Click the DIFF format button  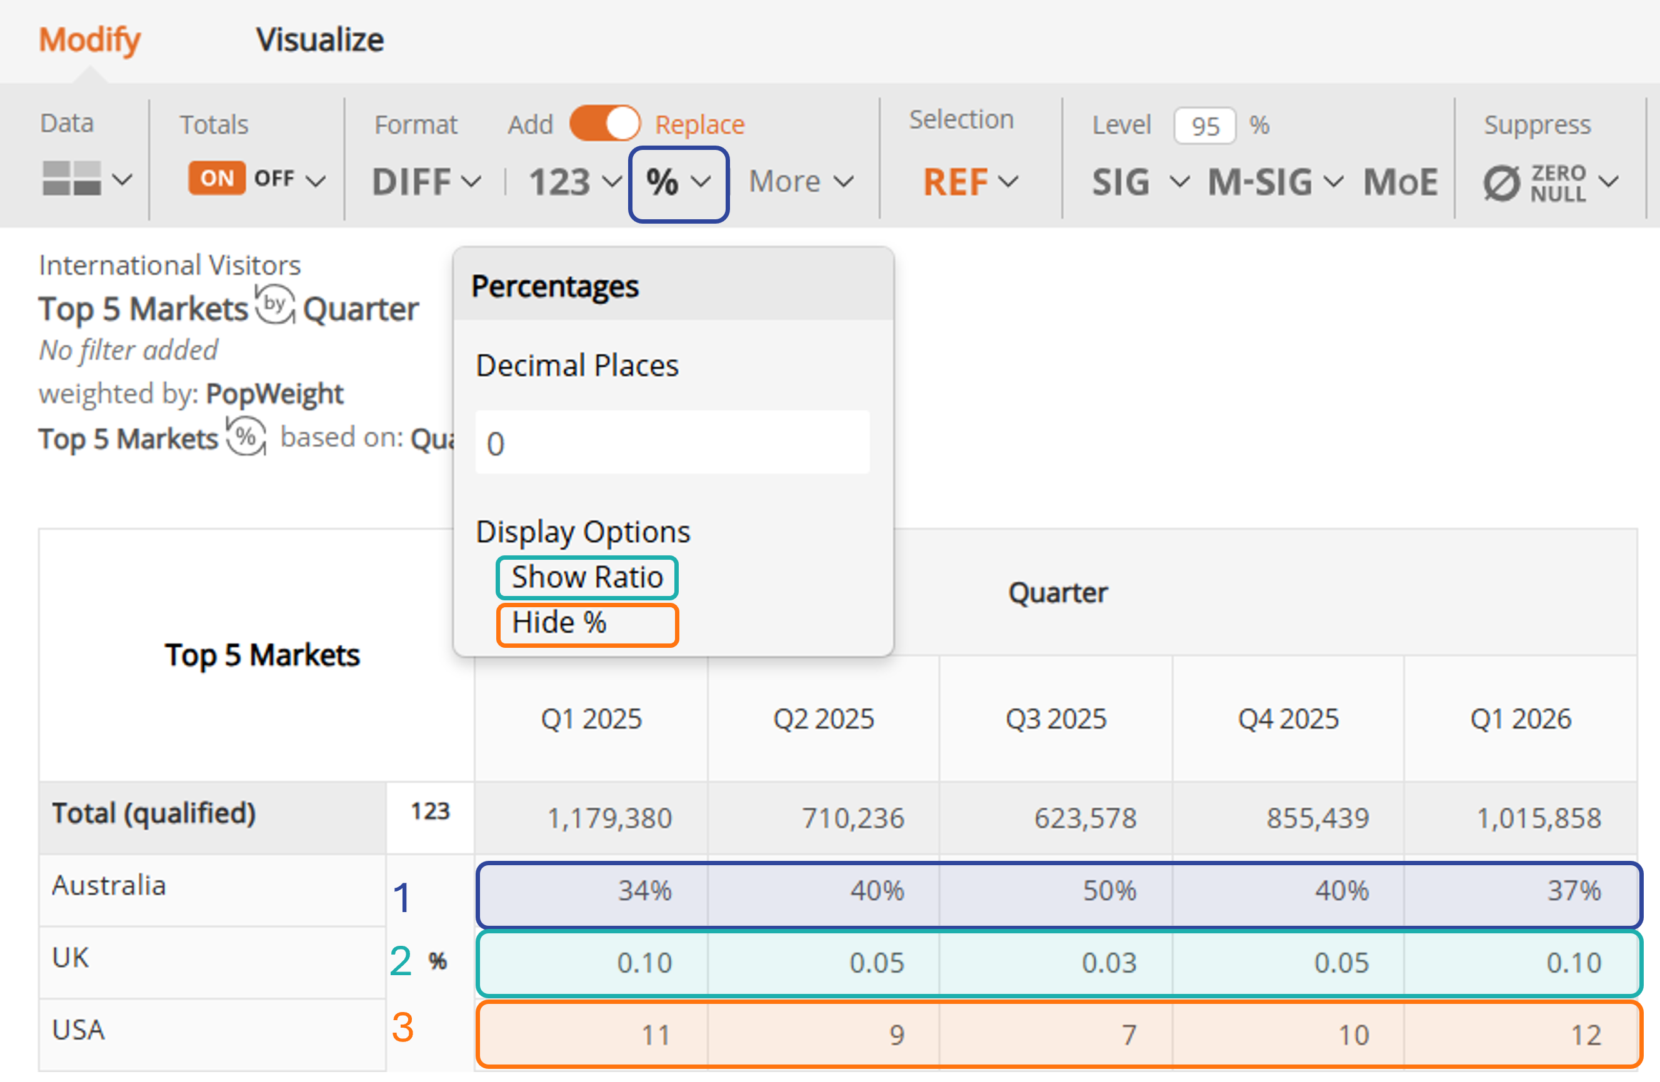(x=411, y=182)
